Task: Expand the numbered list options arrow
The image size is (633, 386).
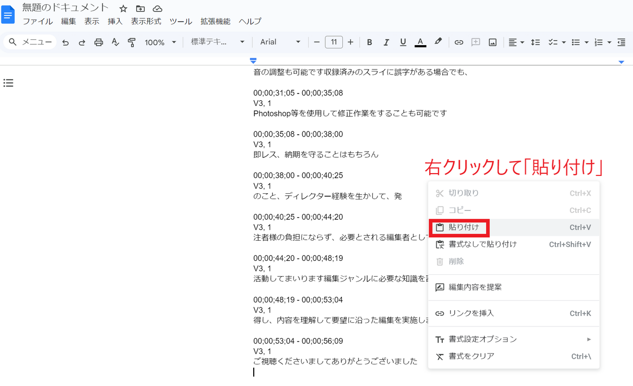Action: 609,42
